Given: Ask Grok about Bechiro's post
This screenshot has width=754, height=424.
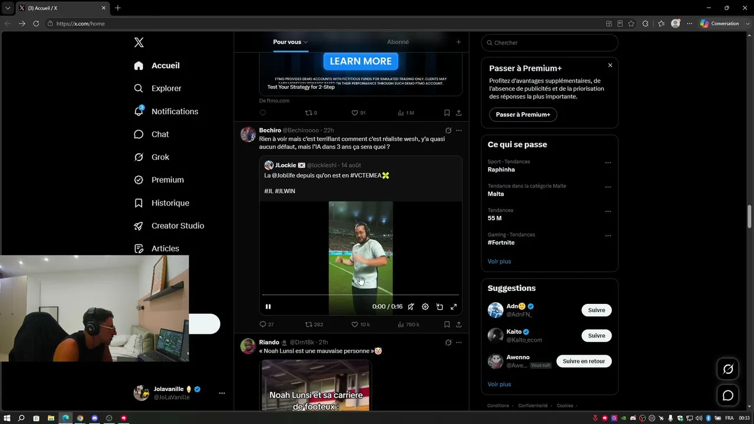Looking at the screenshot, I should pyautogui.click(x=448, y=130).
